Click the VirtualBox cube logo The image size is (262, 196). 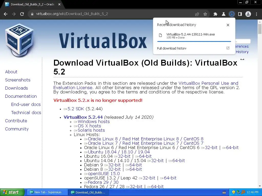coord(19,40)
